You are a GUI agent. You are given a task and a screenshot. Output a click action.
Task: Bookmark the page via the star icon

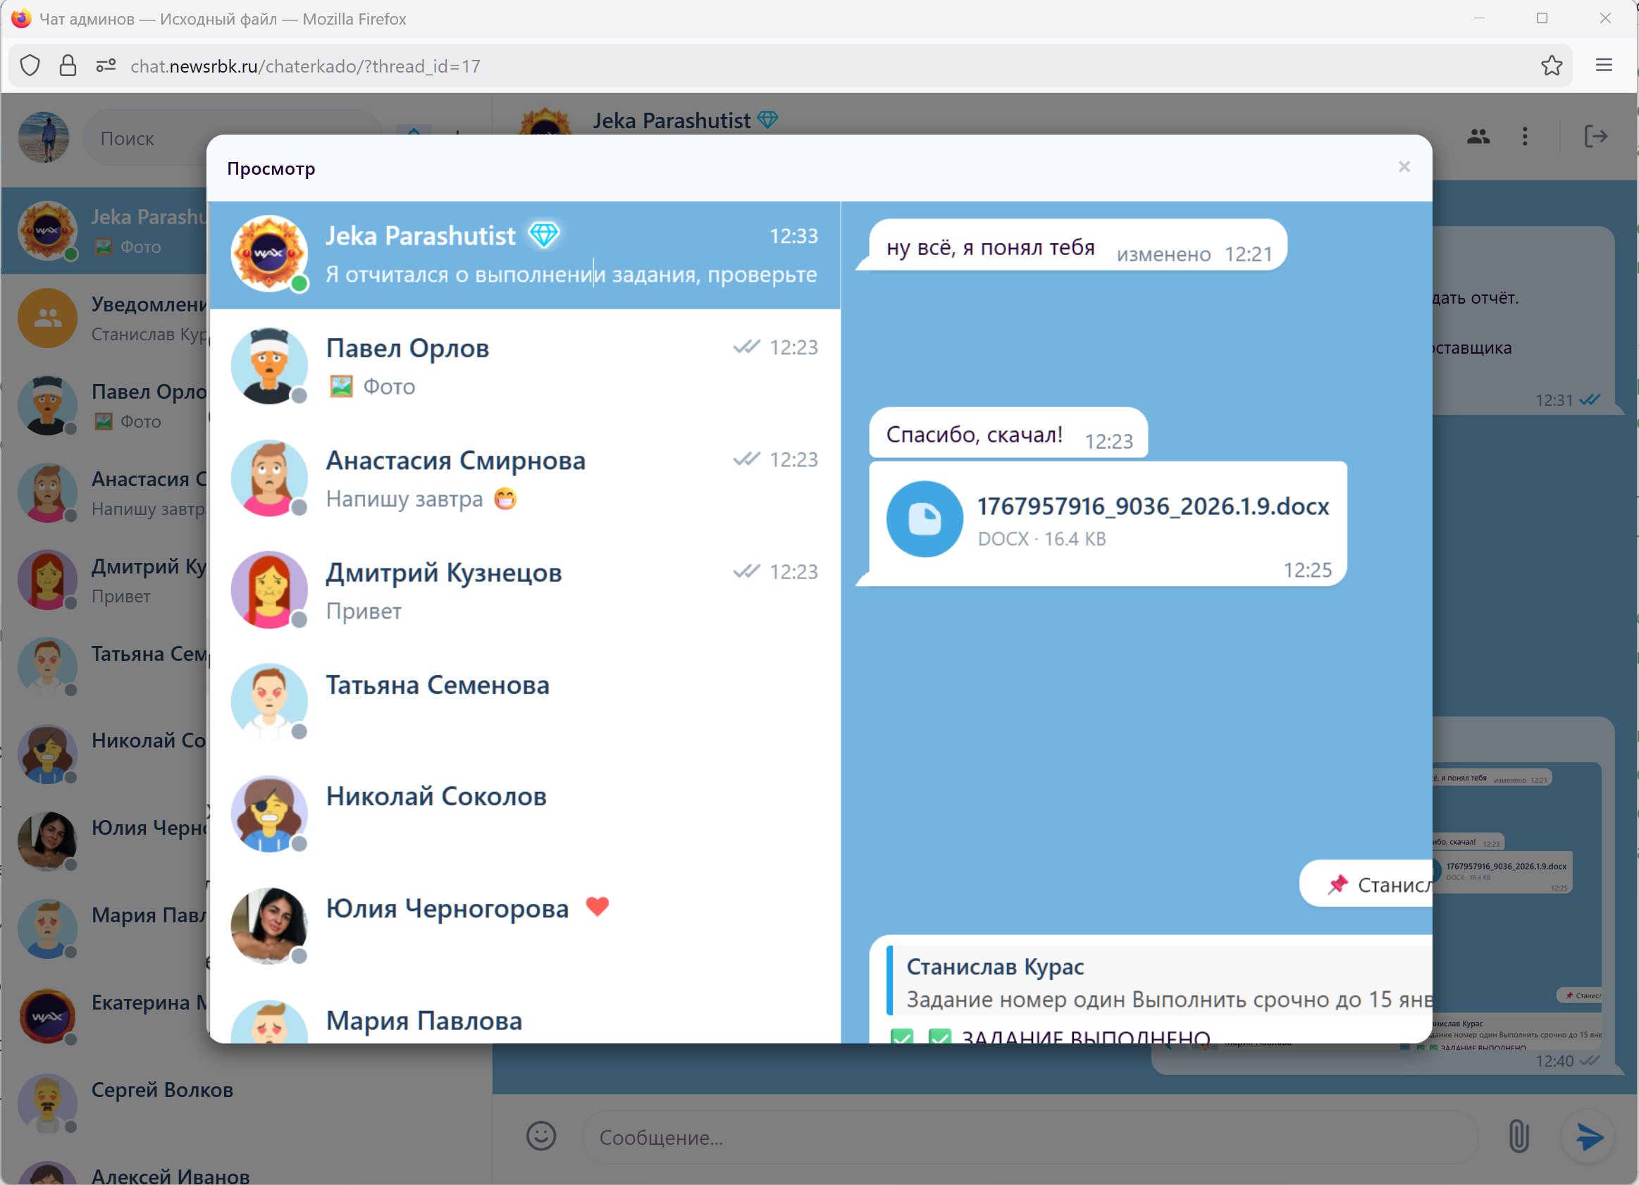1552,65
